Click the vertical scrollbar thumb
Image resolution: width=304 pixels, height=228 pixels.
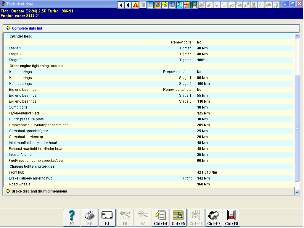pyautogui.click(x=297, y=128)
